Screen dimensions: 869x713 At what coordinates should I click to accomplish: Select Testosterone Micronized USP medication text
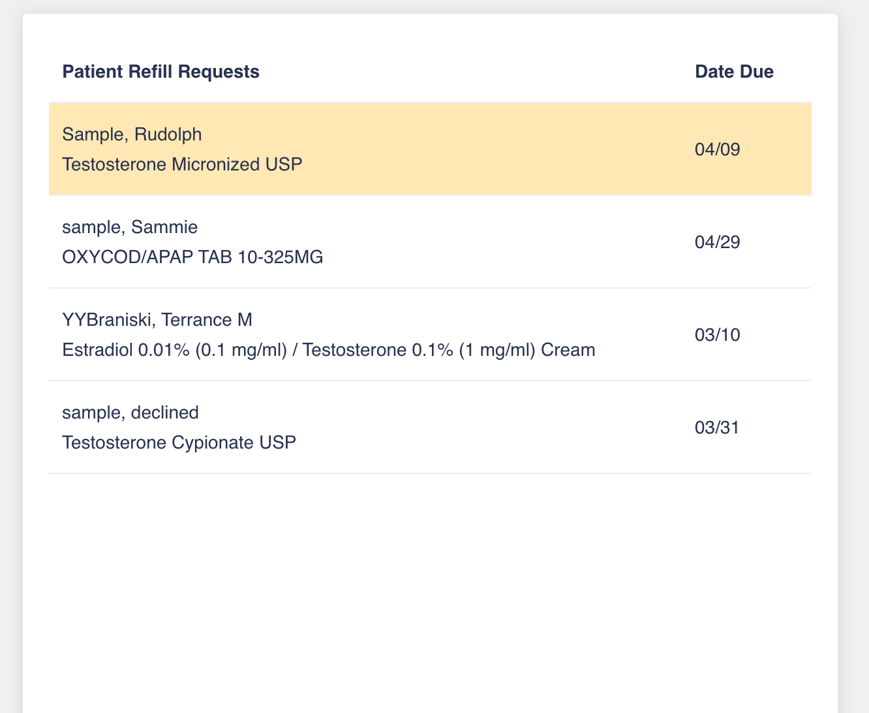coord(182,165)
